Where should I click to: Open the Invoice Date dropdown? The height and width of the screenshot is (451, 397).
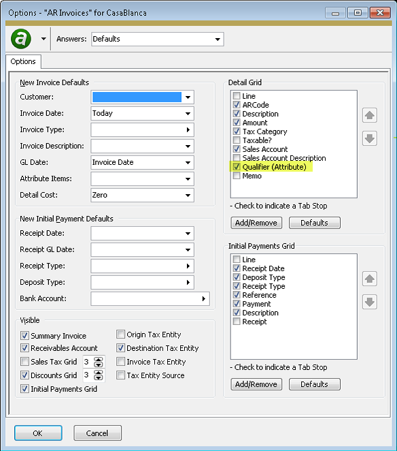pyautogui.click(x=188, y=113)
